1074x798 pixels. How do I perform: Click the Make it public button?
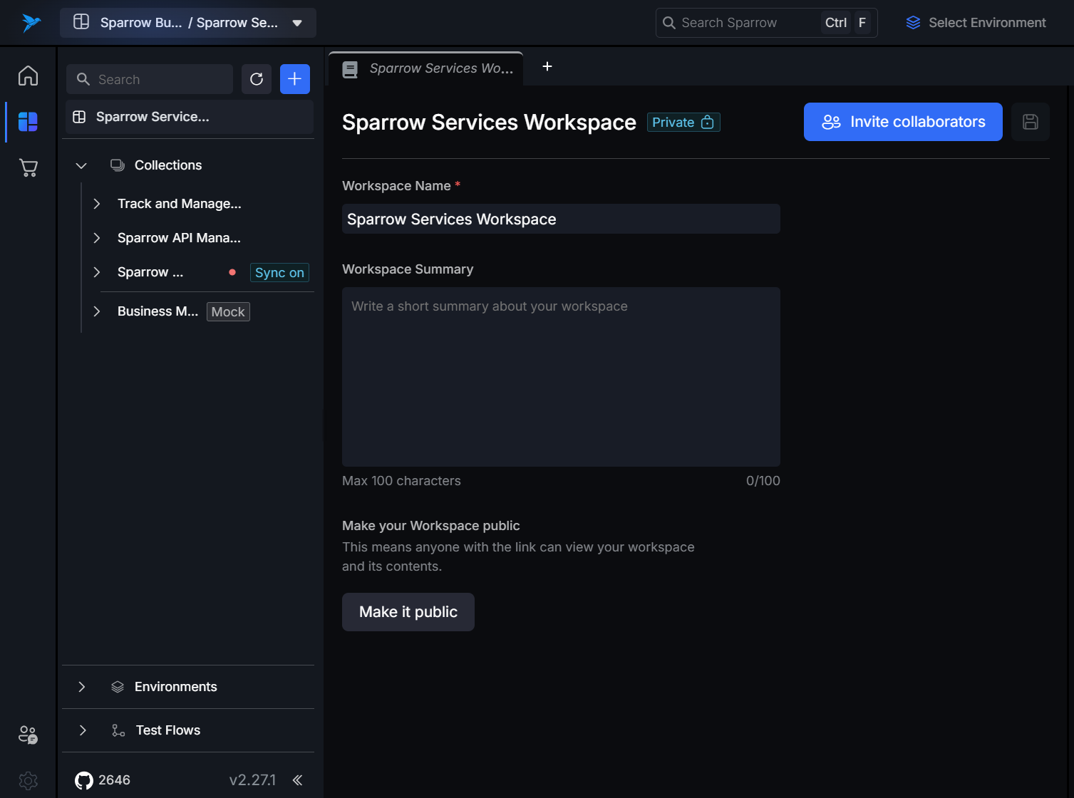408,612
